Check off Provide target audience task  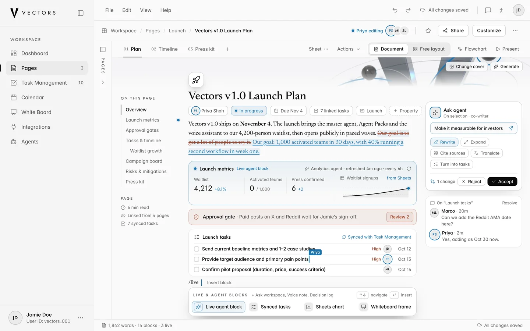pyautogui.click(x=197, y=259)
